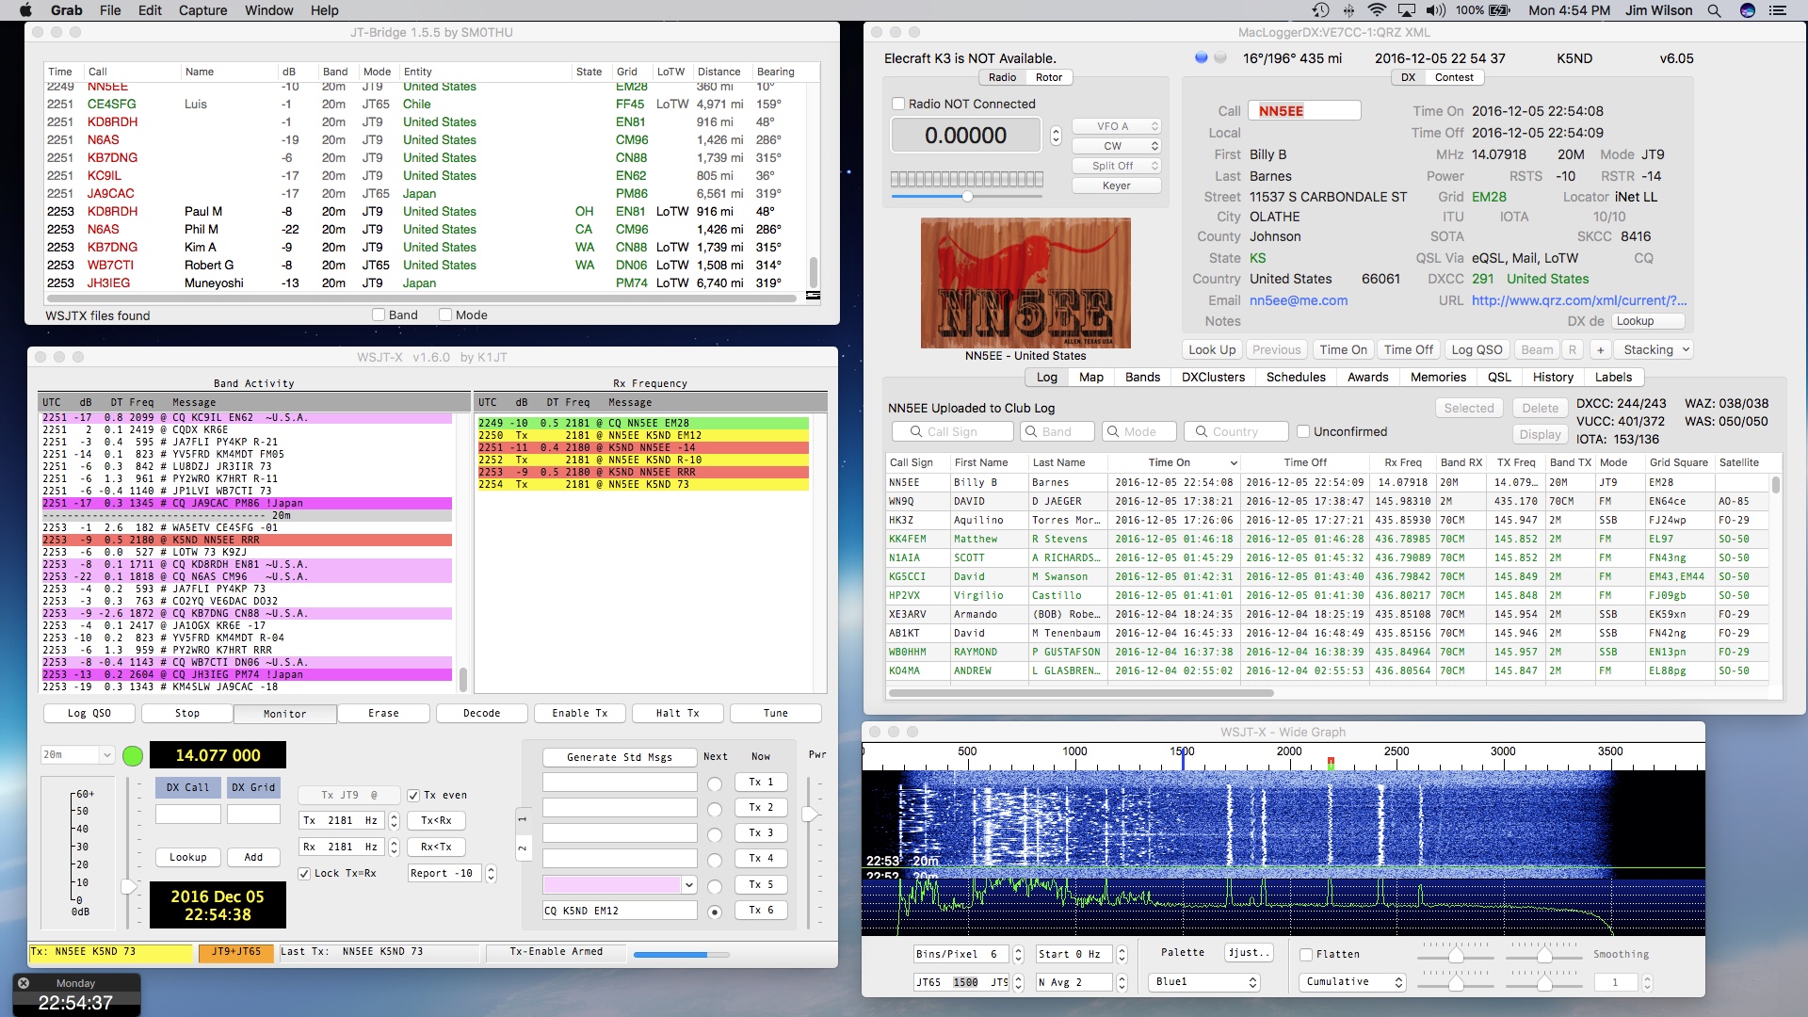The height and width of the screenshot is (1017, 1808).
Task: Open the Wi-Fi status menu
Action: tap(1377, 10)
